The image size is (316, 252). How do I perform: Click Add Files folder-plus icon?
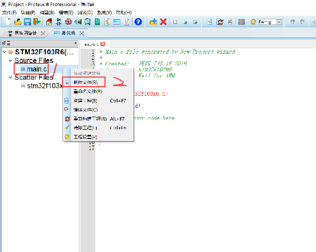[153, 22]
